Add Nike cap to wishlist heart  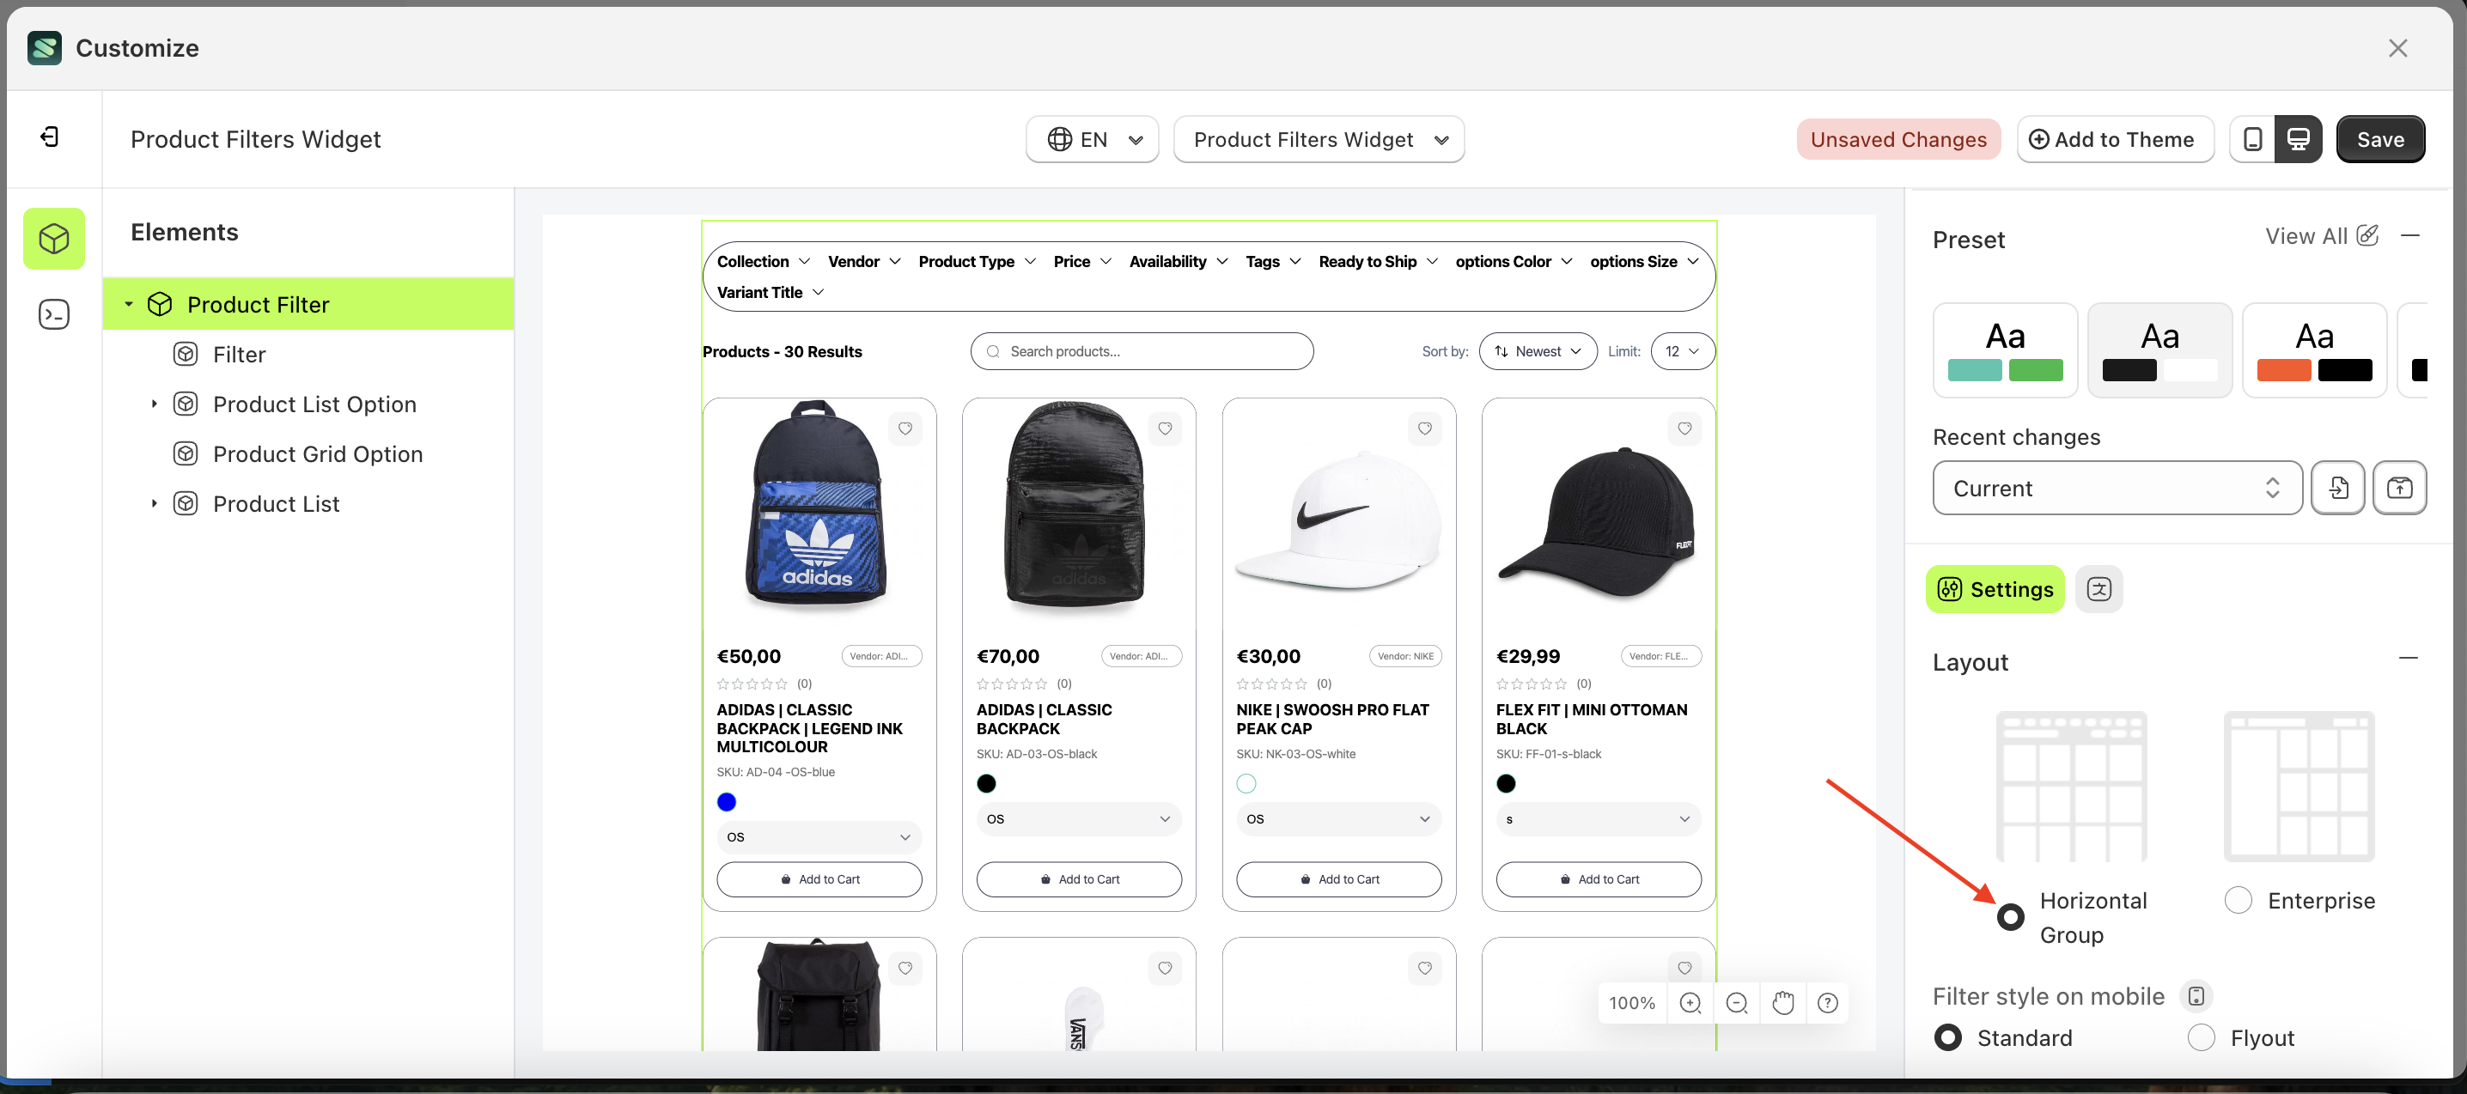pos(1424,428)
